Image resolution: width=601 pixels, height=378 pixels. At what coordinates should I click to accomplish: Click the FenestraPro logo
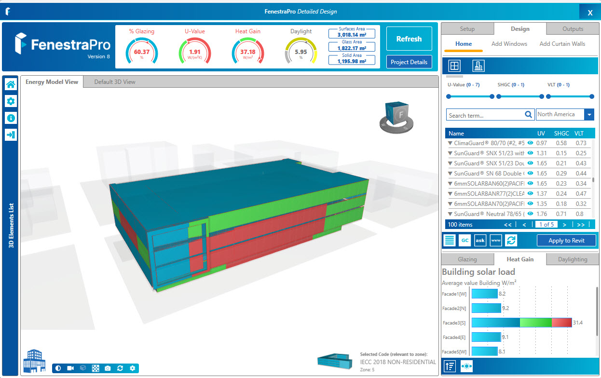[x=62, y=45]
